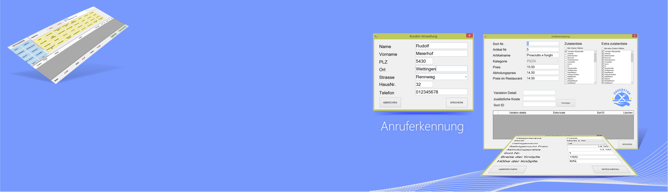Close the Artikelverwaltung window

click(x=635, y=36)
